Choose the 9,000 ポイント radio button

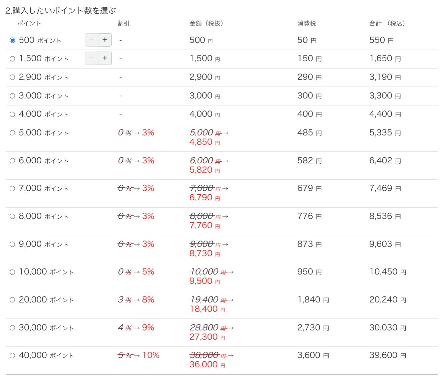point(12,244)
